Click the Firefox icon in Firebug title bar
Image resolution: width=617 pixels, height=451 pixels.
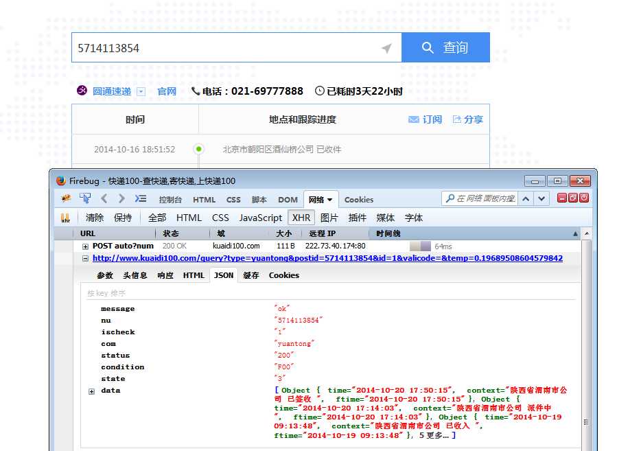61,181
